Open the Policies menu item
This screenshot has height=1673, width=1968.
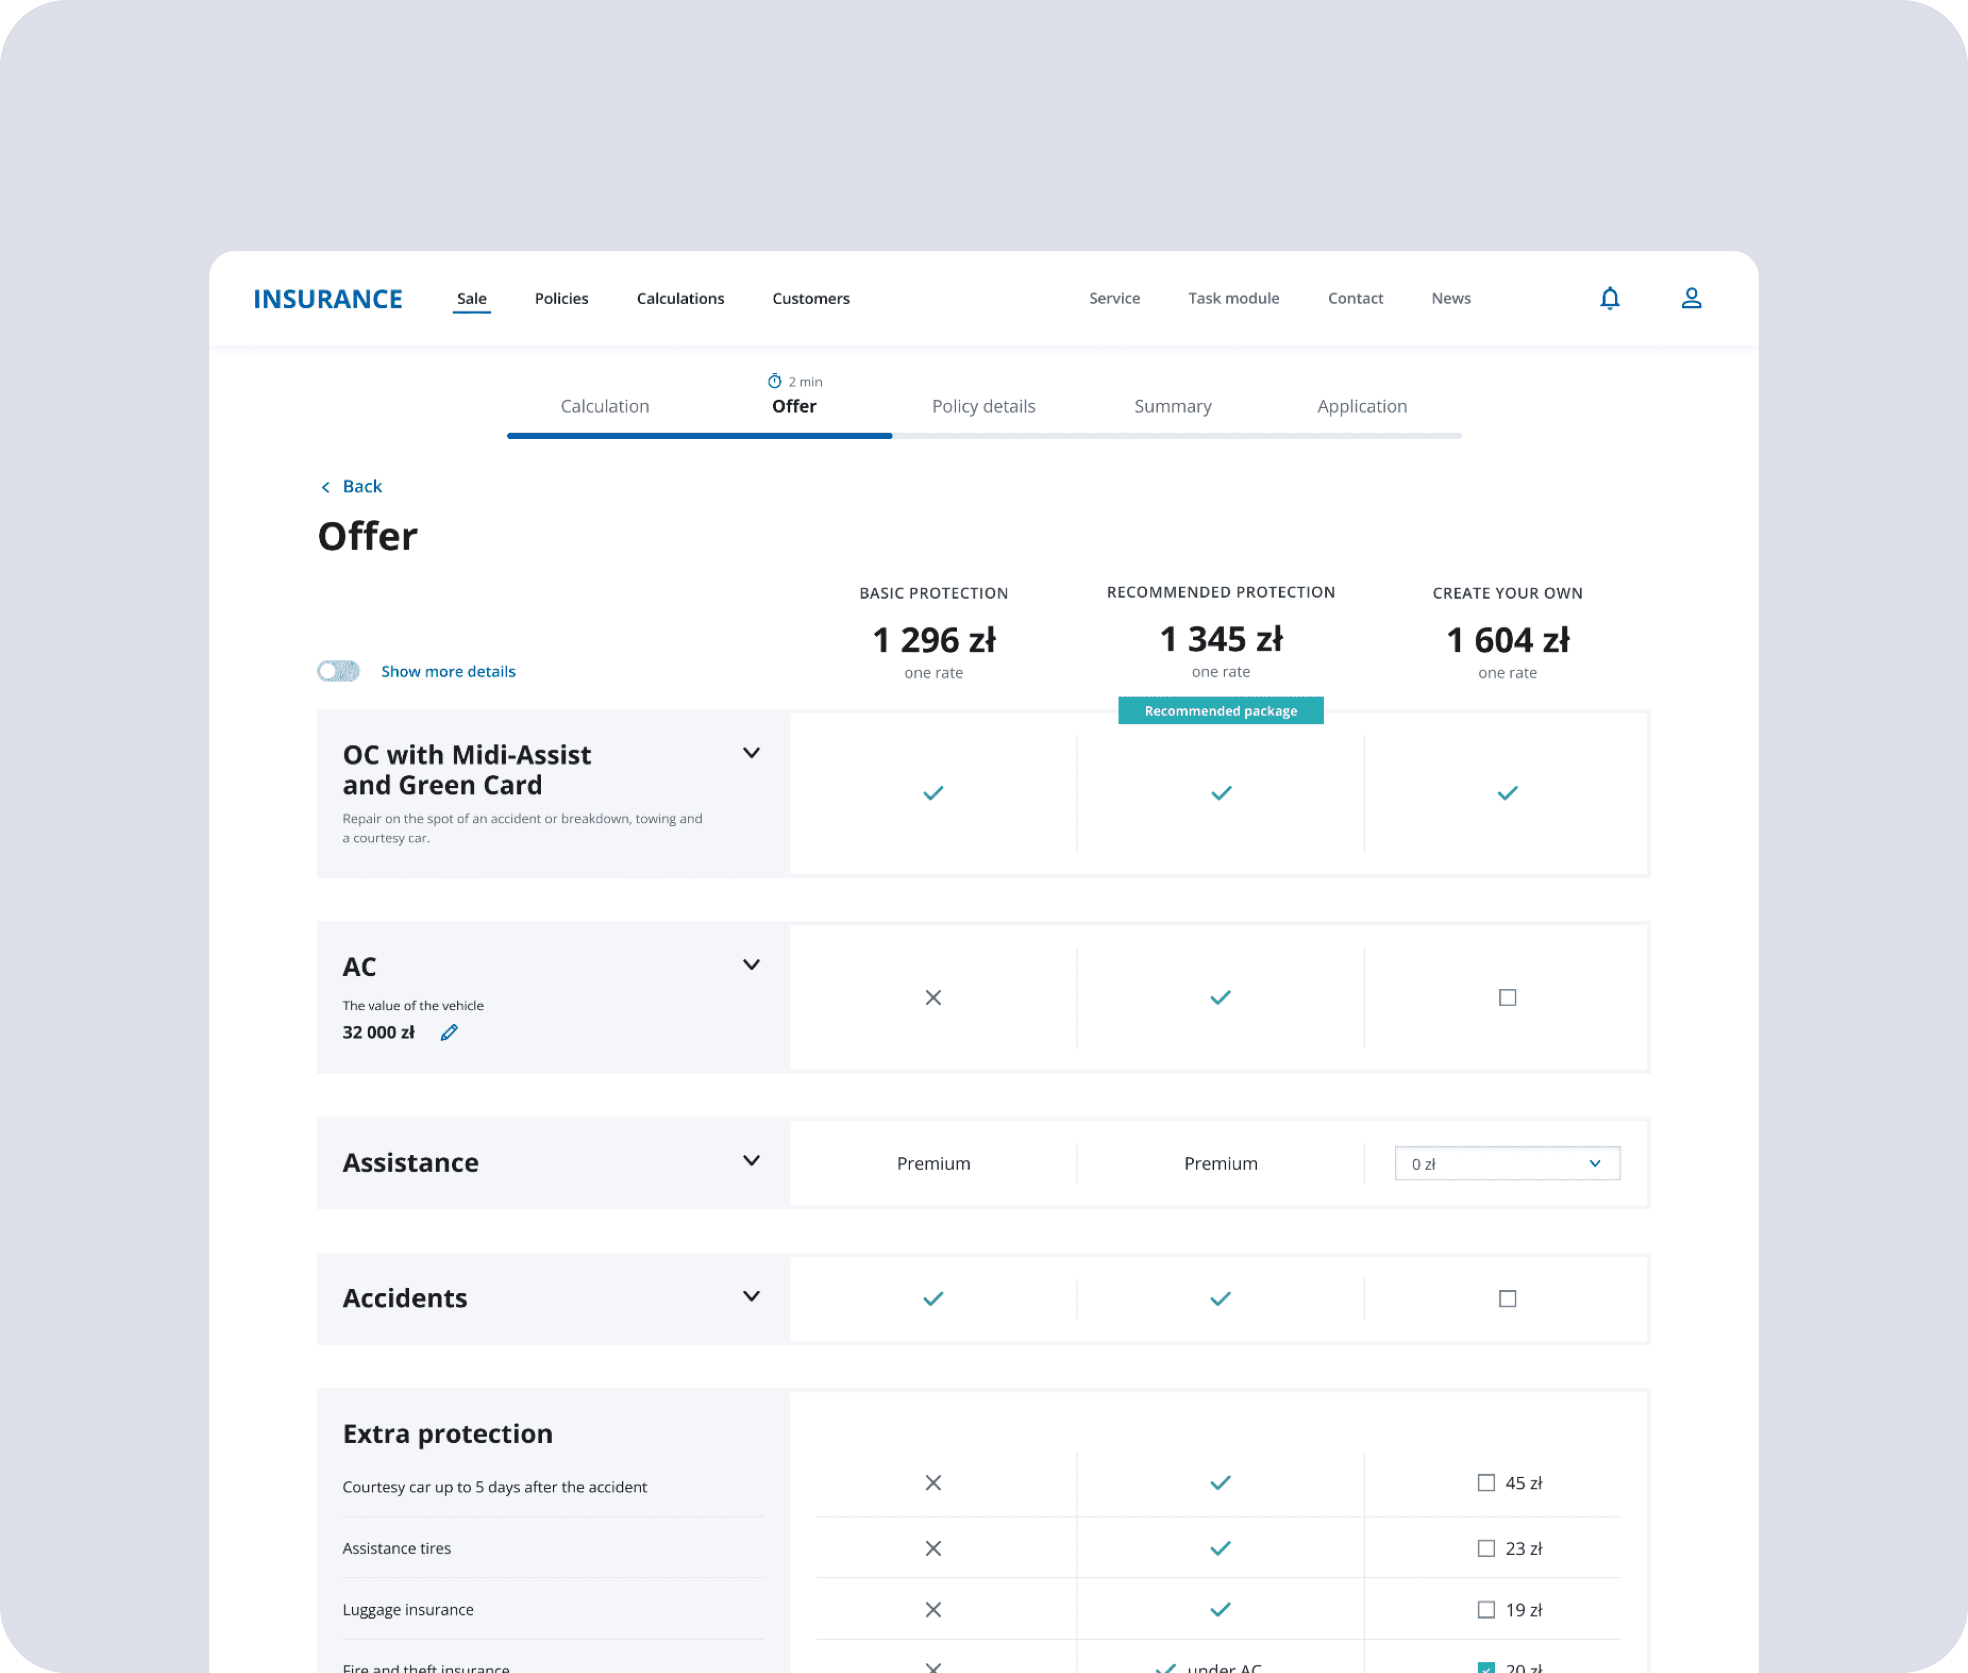(562, 299)
